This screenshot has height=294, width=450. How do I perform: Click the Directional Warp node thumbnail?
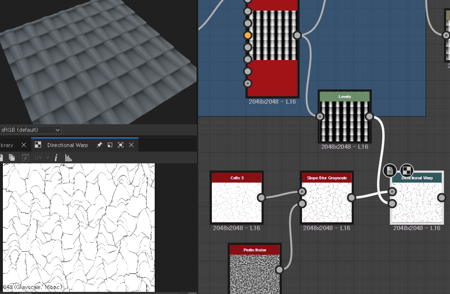tap(417, 202)
